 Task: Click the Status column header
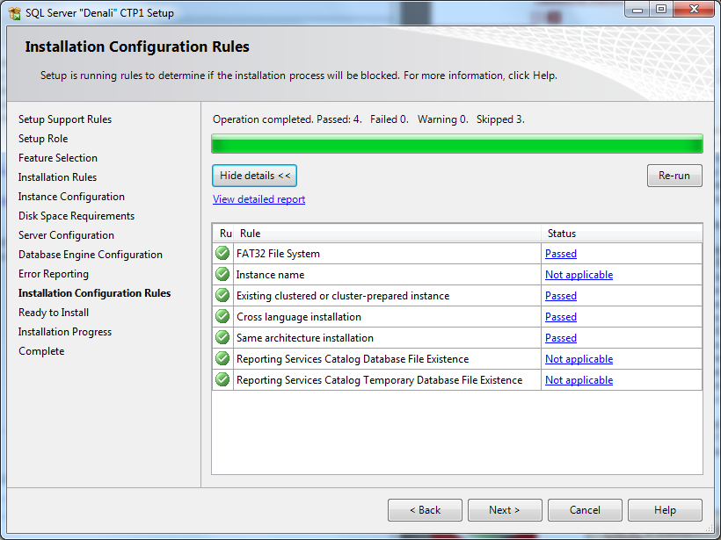click(622, 234)
